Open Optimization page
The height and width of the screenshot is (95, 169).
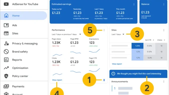(20, 68)
